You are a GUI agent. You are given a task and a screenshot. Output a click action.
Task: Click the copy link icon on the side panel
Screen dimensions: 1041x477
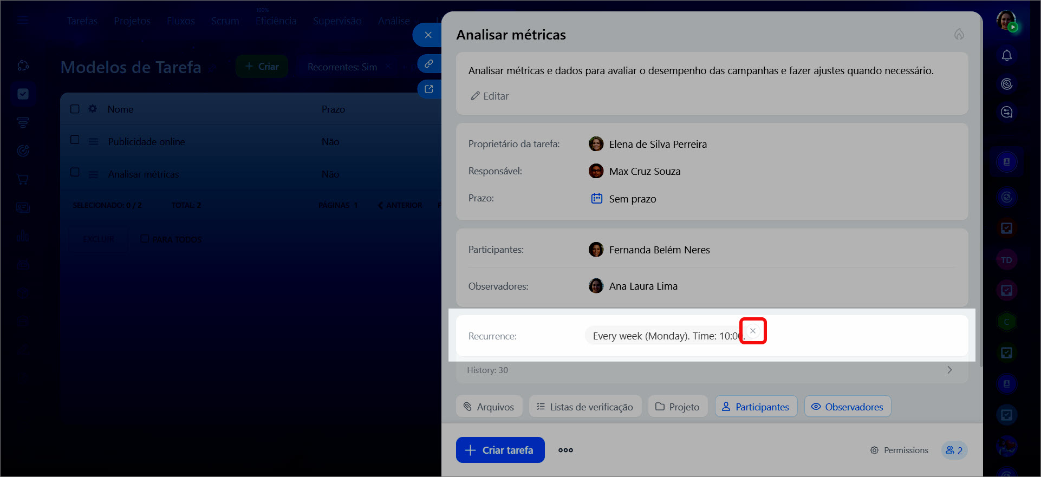pyautogui.click(x=428, y=64)
